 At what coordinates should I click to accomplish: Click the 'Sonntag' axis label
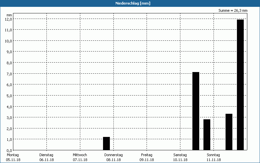pyautogui.click(x=214, y=155)
